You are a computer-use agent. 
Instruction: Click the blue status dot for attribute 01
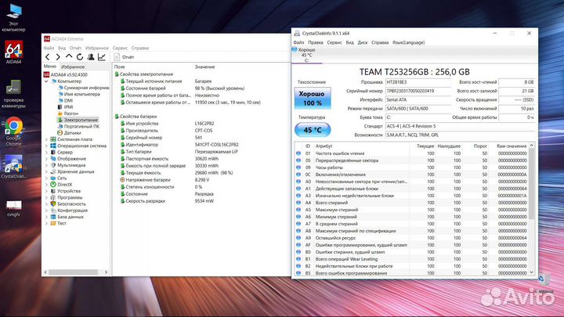tap(298, 153)
